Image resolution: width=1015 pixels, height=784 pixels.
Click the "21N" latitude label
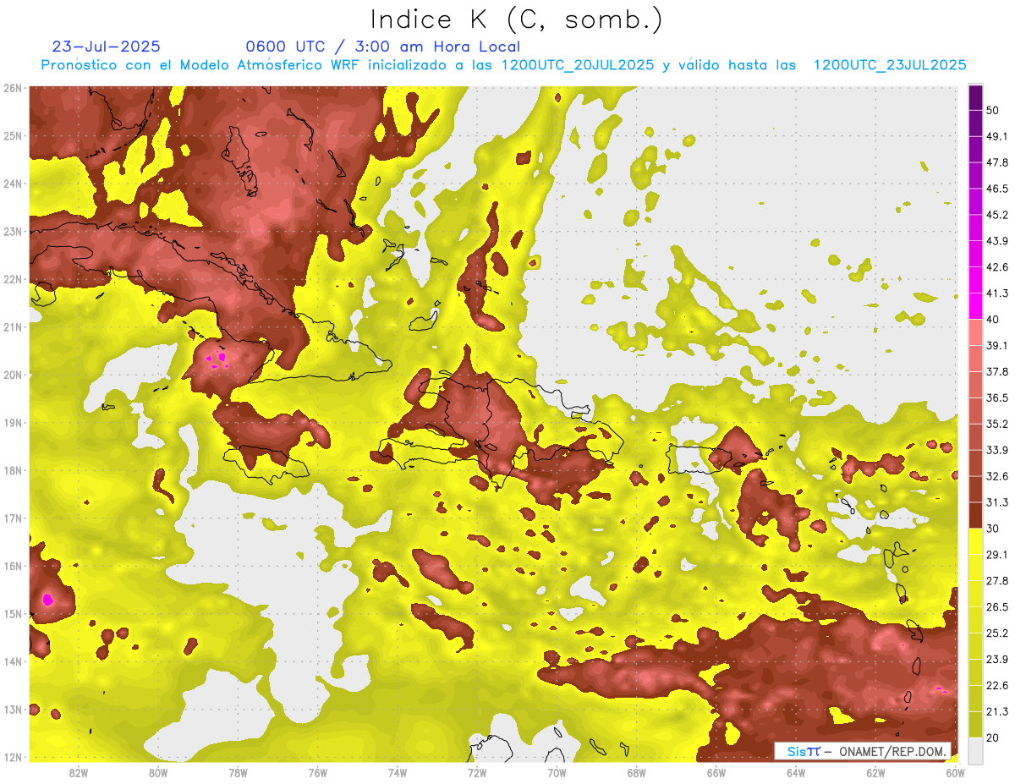click(12, 327)
